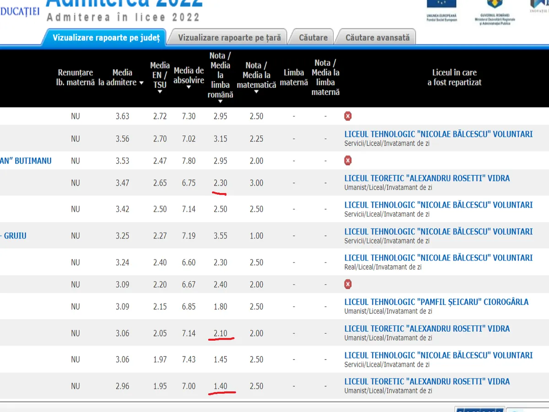The width and height of the screenshot is (549, 412).
Task: Click the Liceul în care a fost repartizat header
Action: coord(454,77)
